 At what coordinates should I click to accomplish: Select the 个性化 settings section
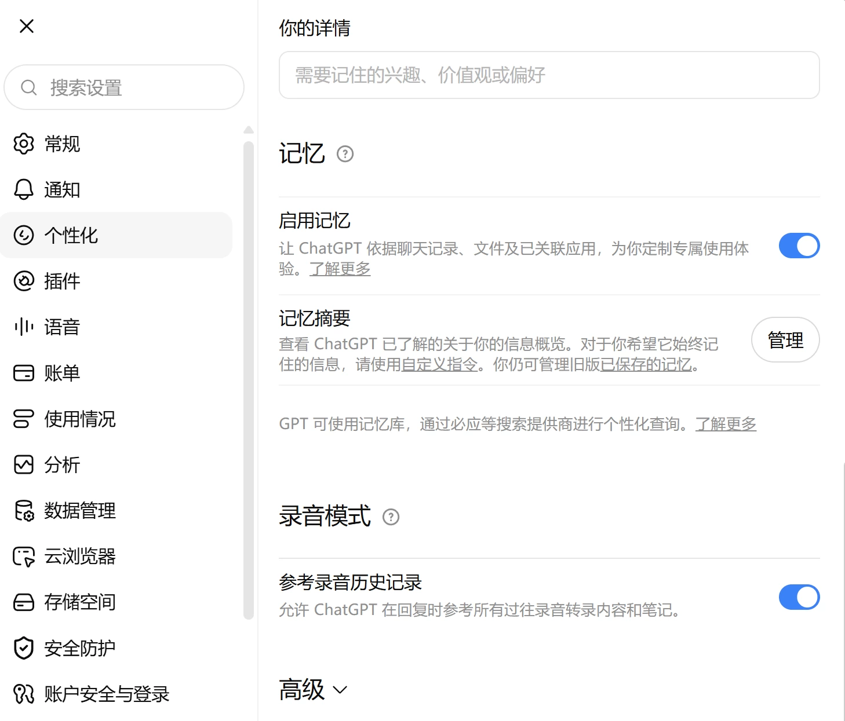tap(116, 235)
